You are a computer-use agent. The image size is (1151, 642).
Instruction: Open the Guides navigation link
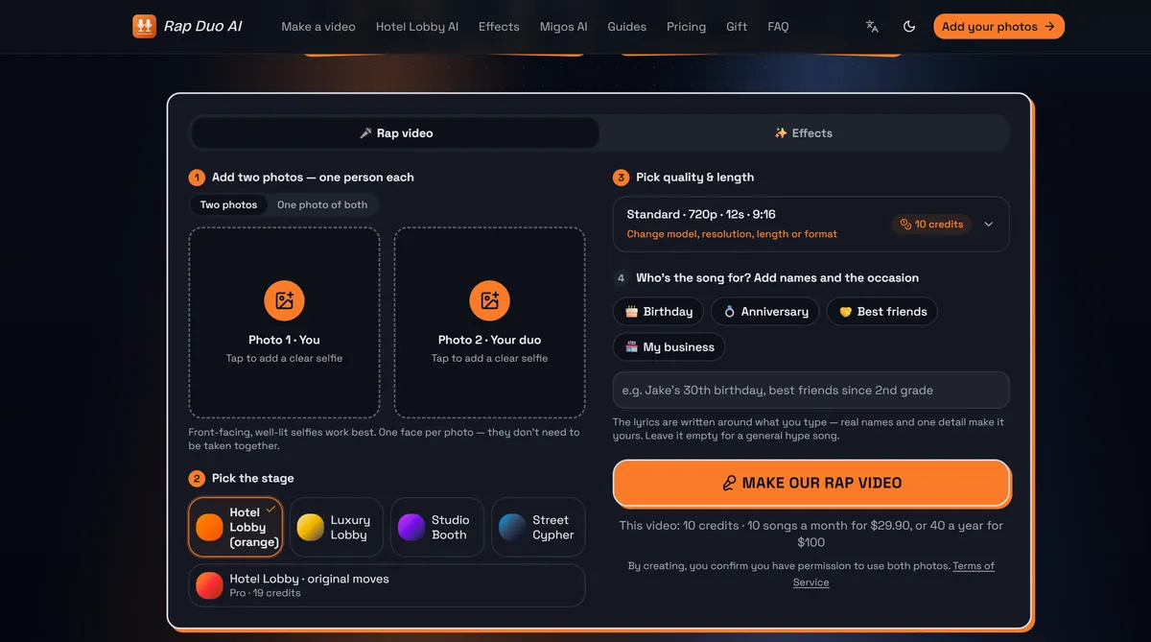click(627, 27)
